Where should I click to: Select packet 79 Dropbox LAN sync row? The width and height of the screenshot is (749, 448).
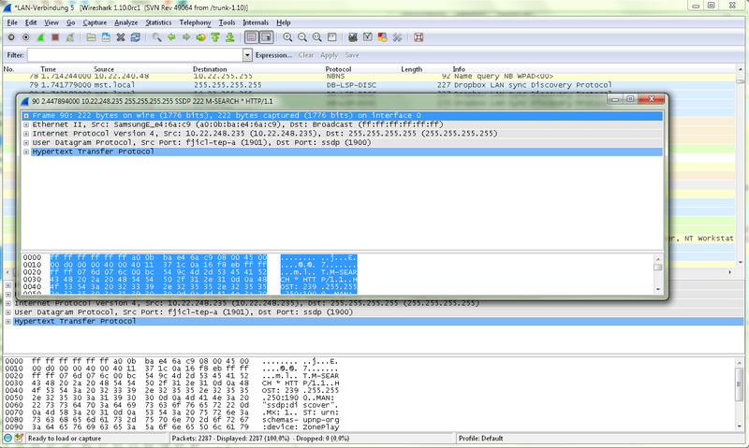click(x=369, y=85)
